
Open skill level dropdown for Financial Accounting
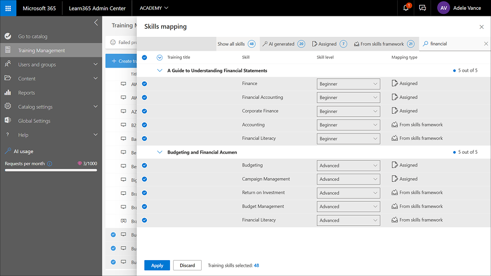pyautogui.click(x=348, y=97)
